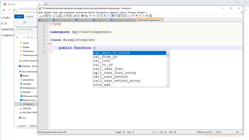This screenshot has height=140, width=249.
Task: Open the Function List panel icon
Action: click(x=126, y=16)
